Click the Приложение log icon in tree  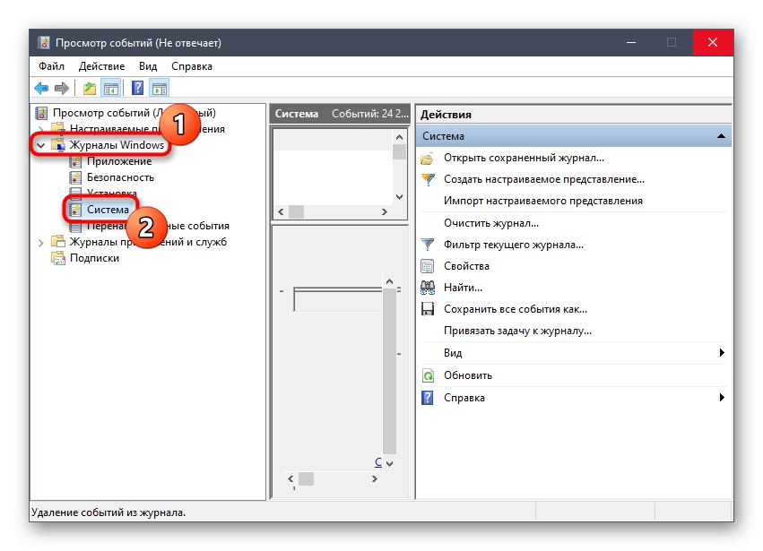pos(75,161)
